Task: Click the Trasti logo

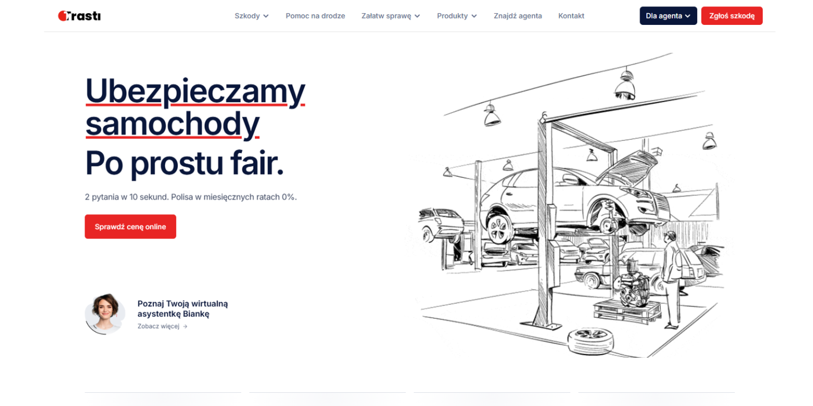Action: [79, 15]
